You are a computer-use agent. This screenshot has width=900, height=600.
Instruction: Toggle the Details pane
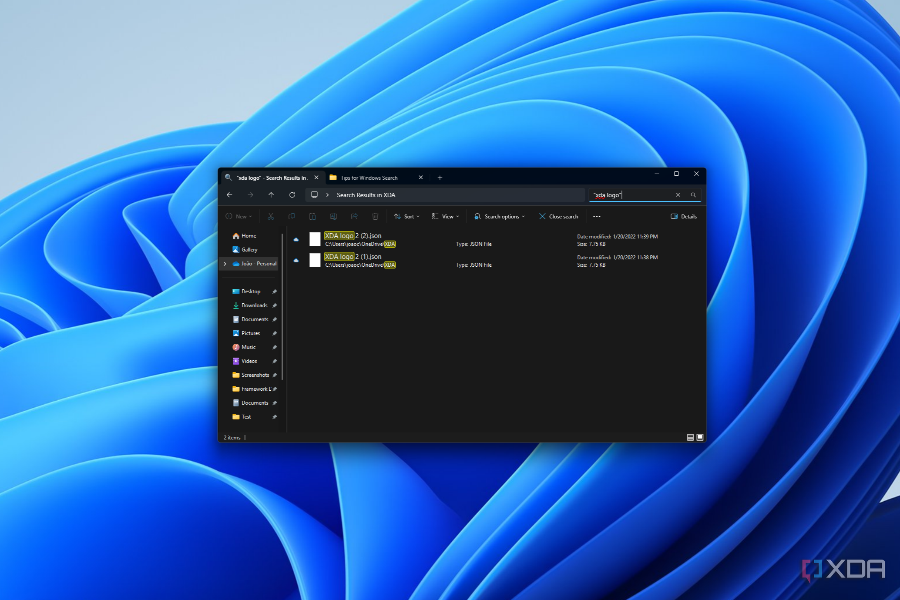coord(684,216)
